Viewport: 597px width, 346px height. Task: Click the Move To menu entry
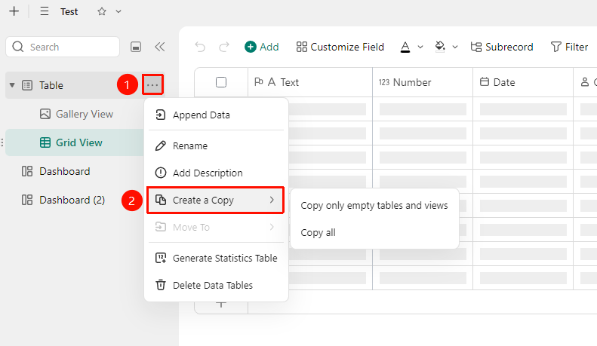click(216, 228)
